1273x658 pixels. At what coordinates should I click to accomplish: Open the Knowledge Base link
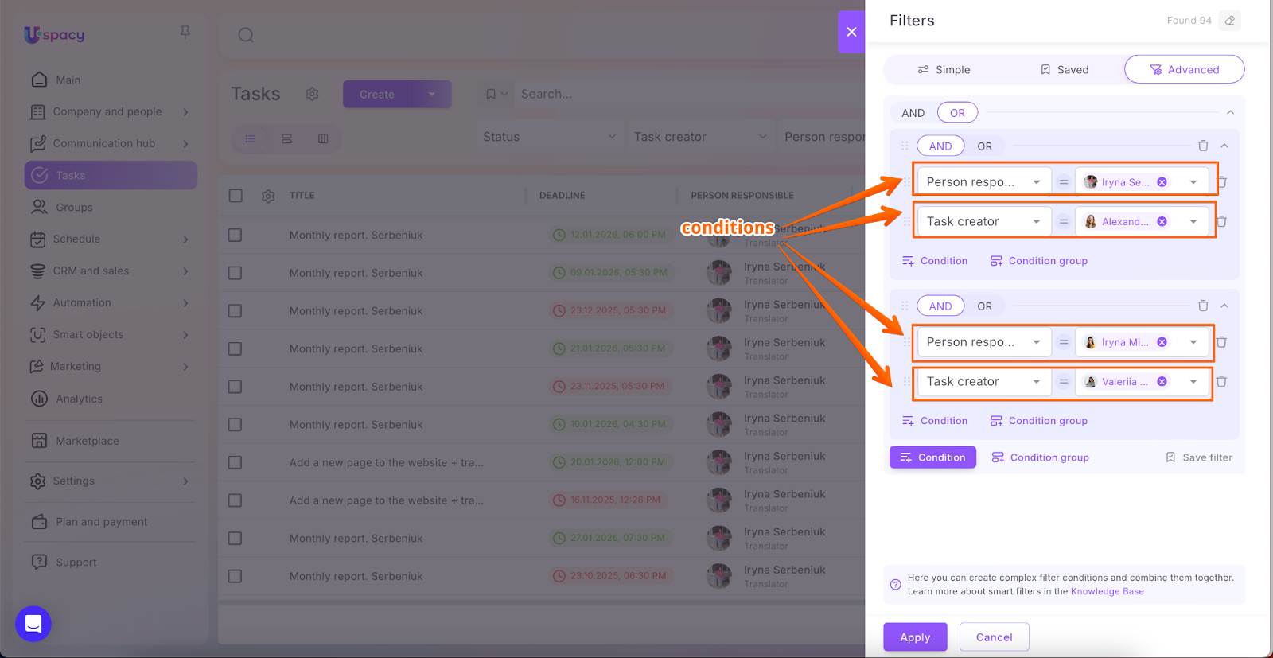tap(1107, 591)
